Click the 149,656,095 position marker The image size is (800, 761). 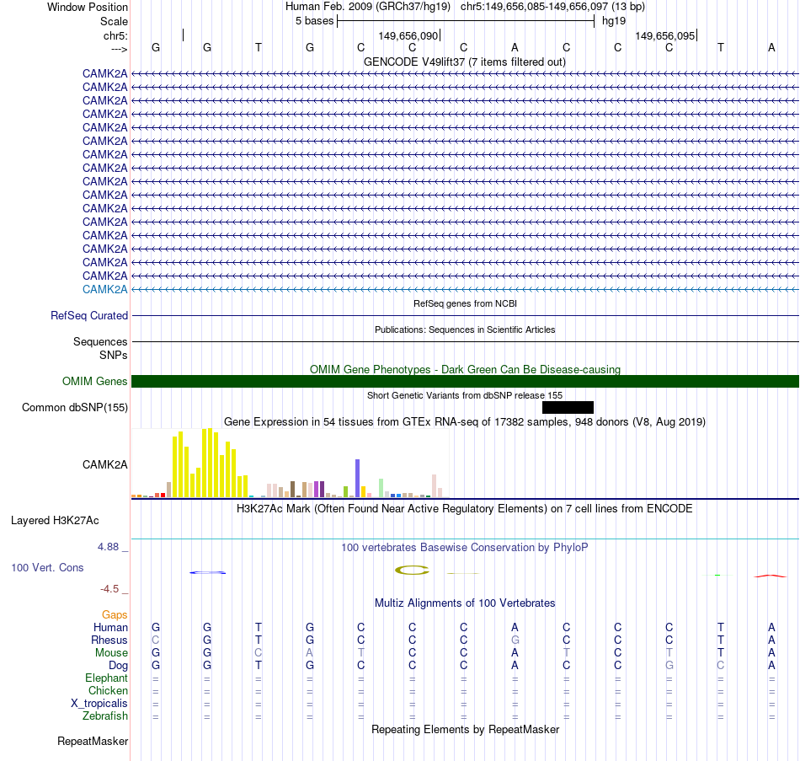point(665,35)
